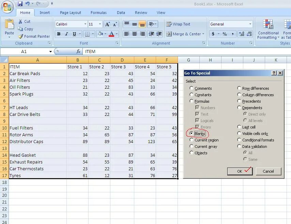Apply cell borders
The image size is (291, 224).
pyautogui.click(x=87, y=34)
